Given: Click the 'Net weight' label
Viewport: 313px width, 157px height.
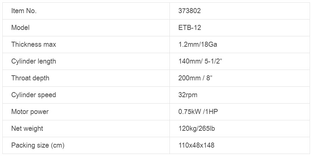Looking at the screenshot, I should pyautogui.click(x=27, y=128).
